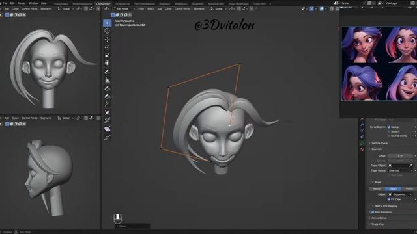This screenshot has height=234, width=417.
Task: Select Round bevel mode
Action: (x=377, y=189)
